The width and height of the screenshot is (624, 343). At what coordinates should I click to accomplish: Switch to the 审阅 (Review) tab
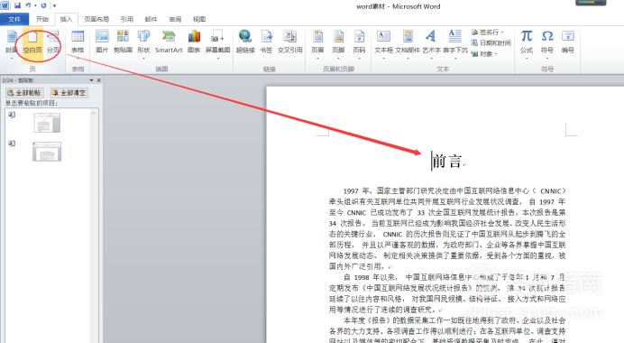[175, 19]
